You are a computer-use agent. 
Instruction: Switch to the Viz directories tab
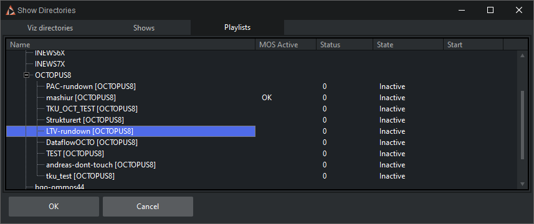[50, 28]
